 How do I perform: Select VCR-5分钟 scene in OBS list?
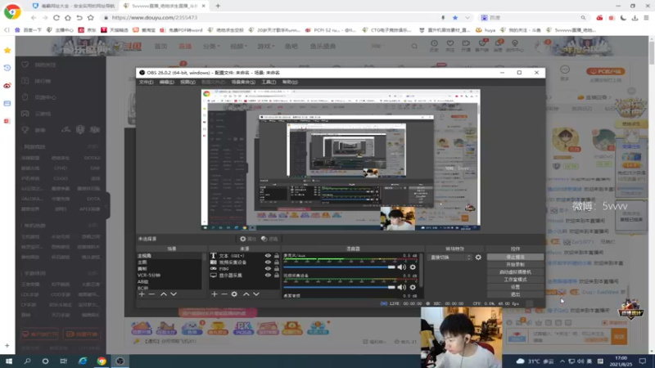pos(149,276)
